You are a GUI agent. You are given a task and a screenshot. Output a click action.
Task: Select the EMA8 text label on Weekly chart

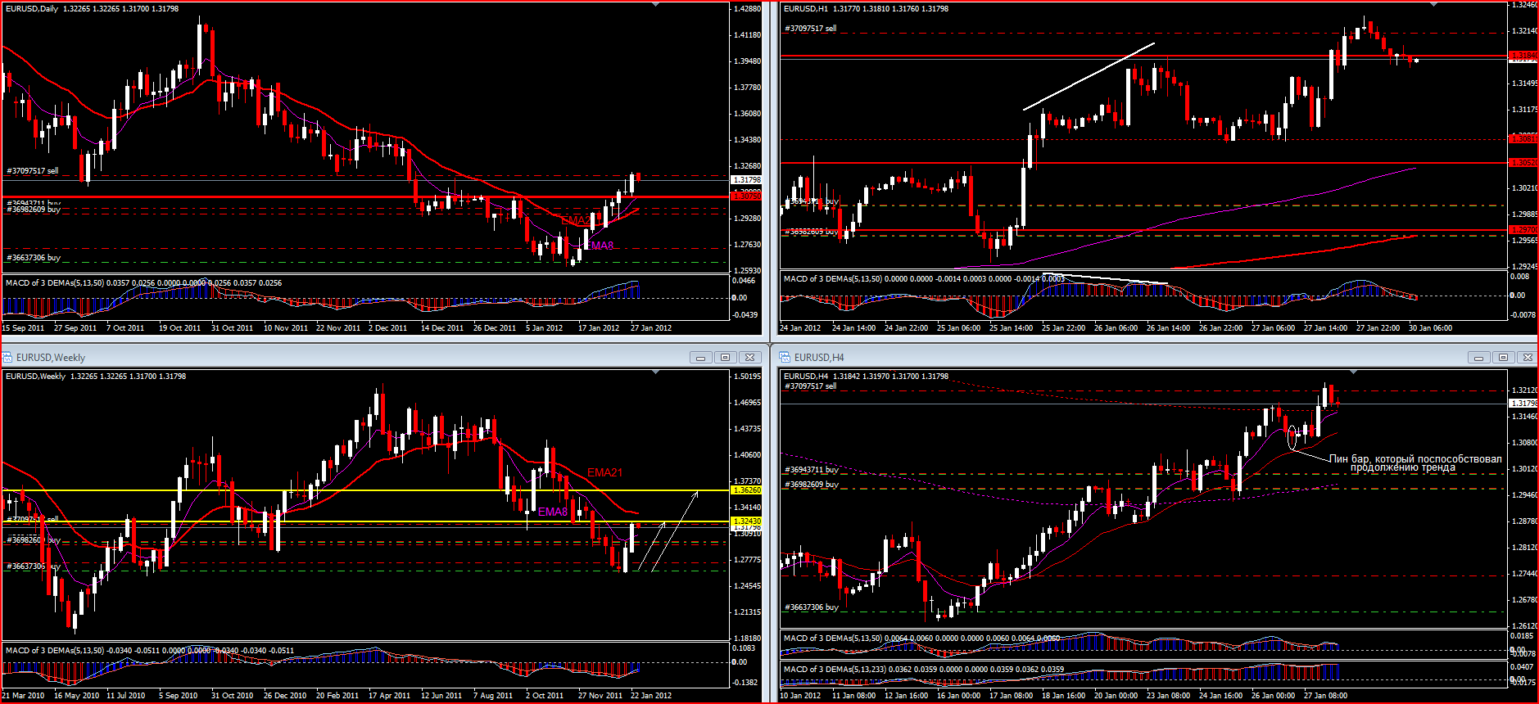coord(553,512)
